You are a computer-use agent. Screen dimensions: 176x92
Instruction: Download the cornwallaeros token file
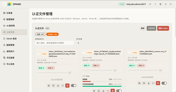[58, 86]
